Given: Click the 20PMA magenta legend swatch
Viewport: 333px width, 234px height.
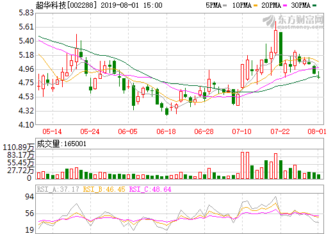Looking at the screenshot, I should click(x=285, y=6).
